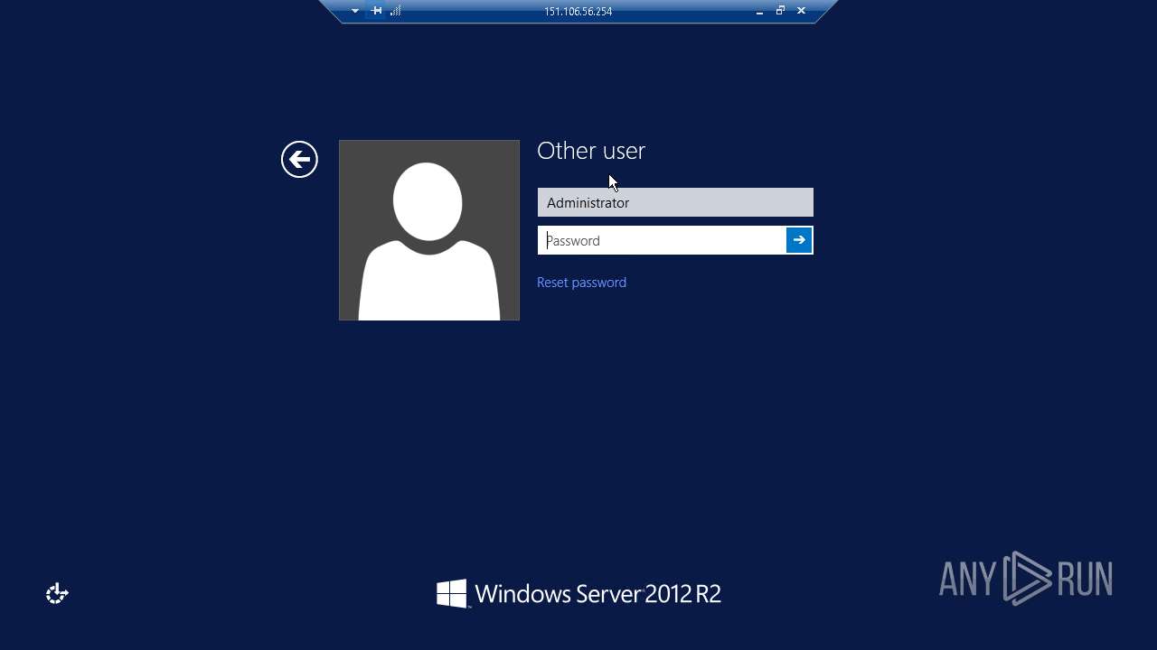Focus the Password input field
The image size is (1157, 650).
[663, 240]
